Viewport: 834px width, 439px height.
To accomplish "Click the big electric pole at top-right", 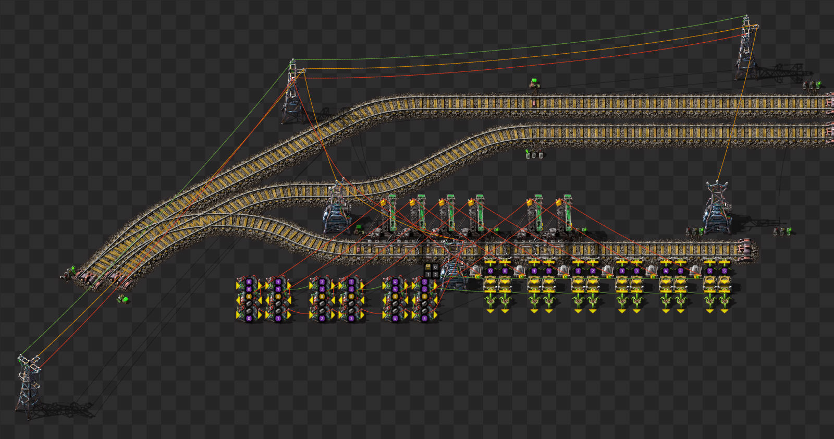I will click(x=747, y=47).
